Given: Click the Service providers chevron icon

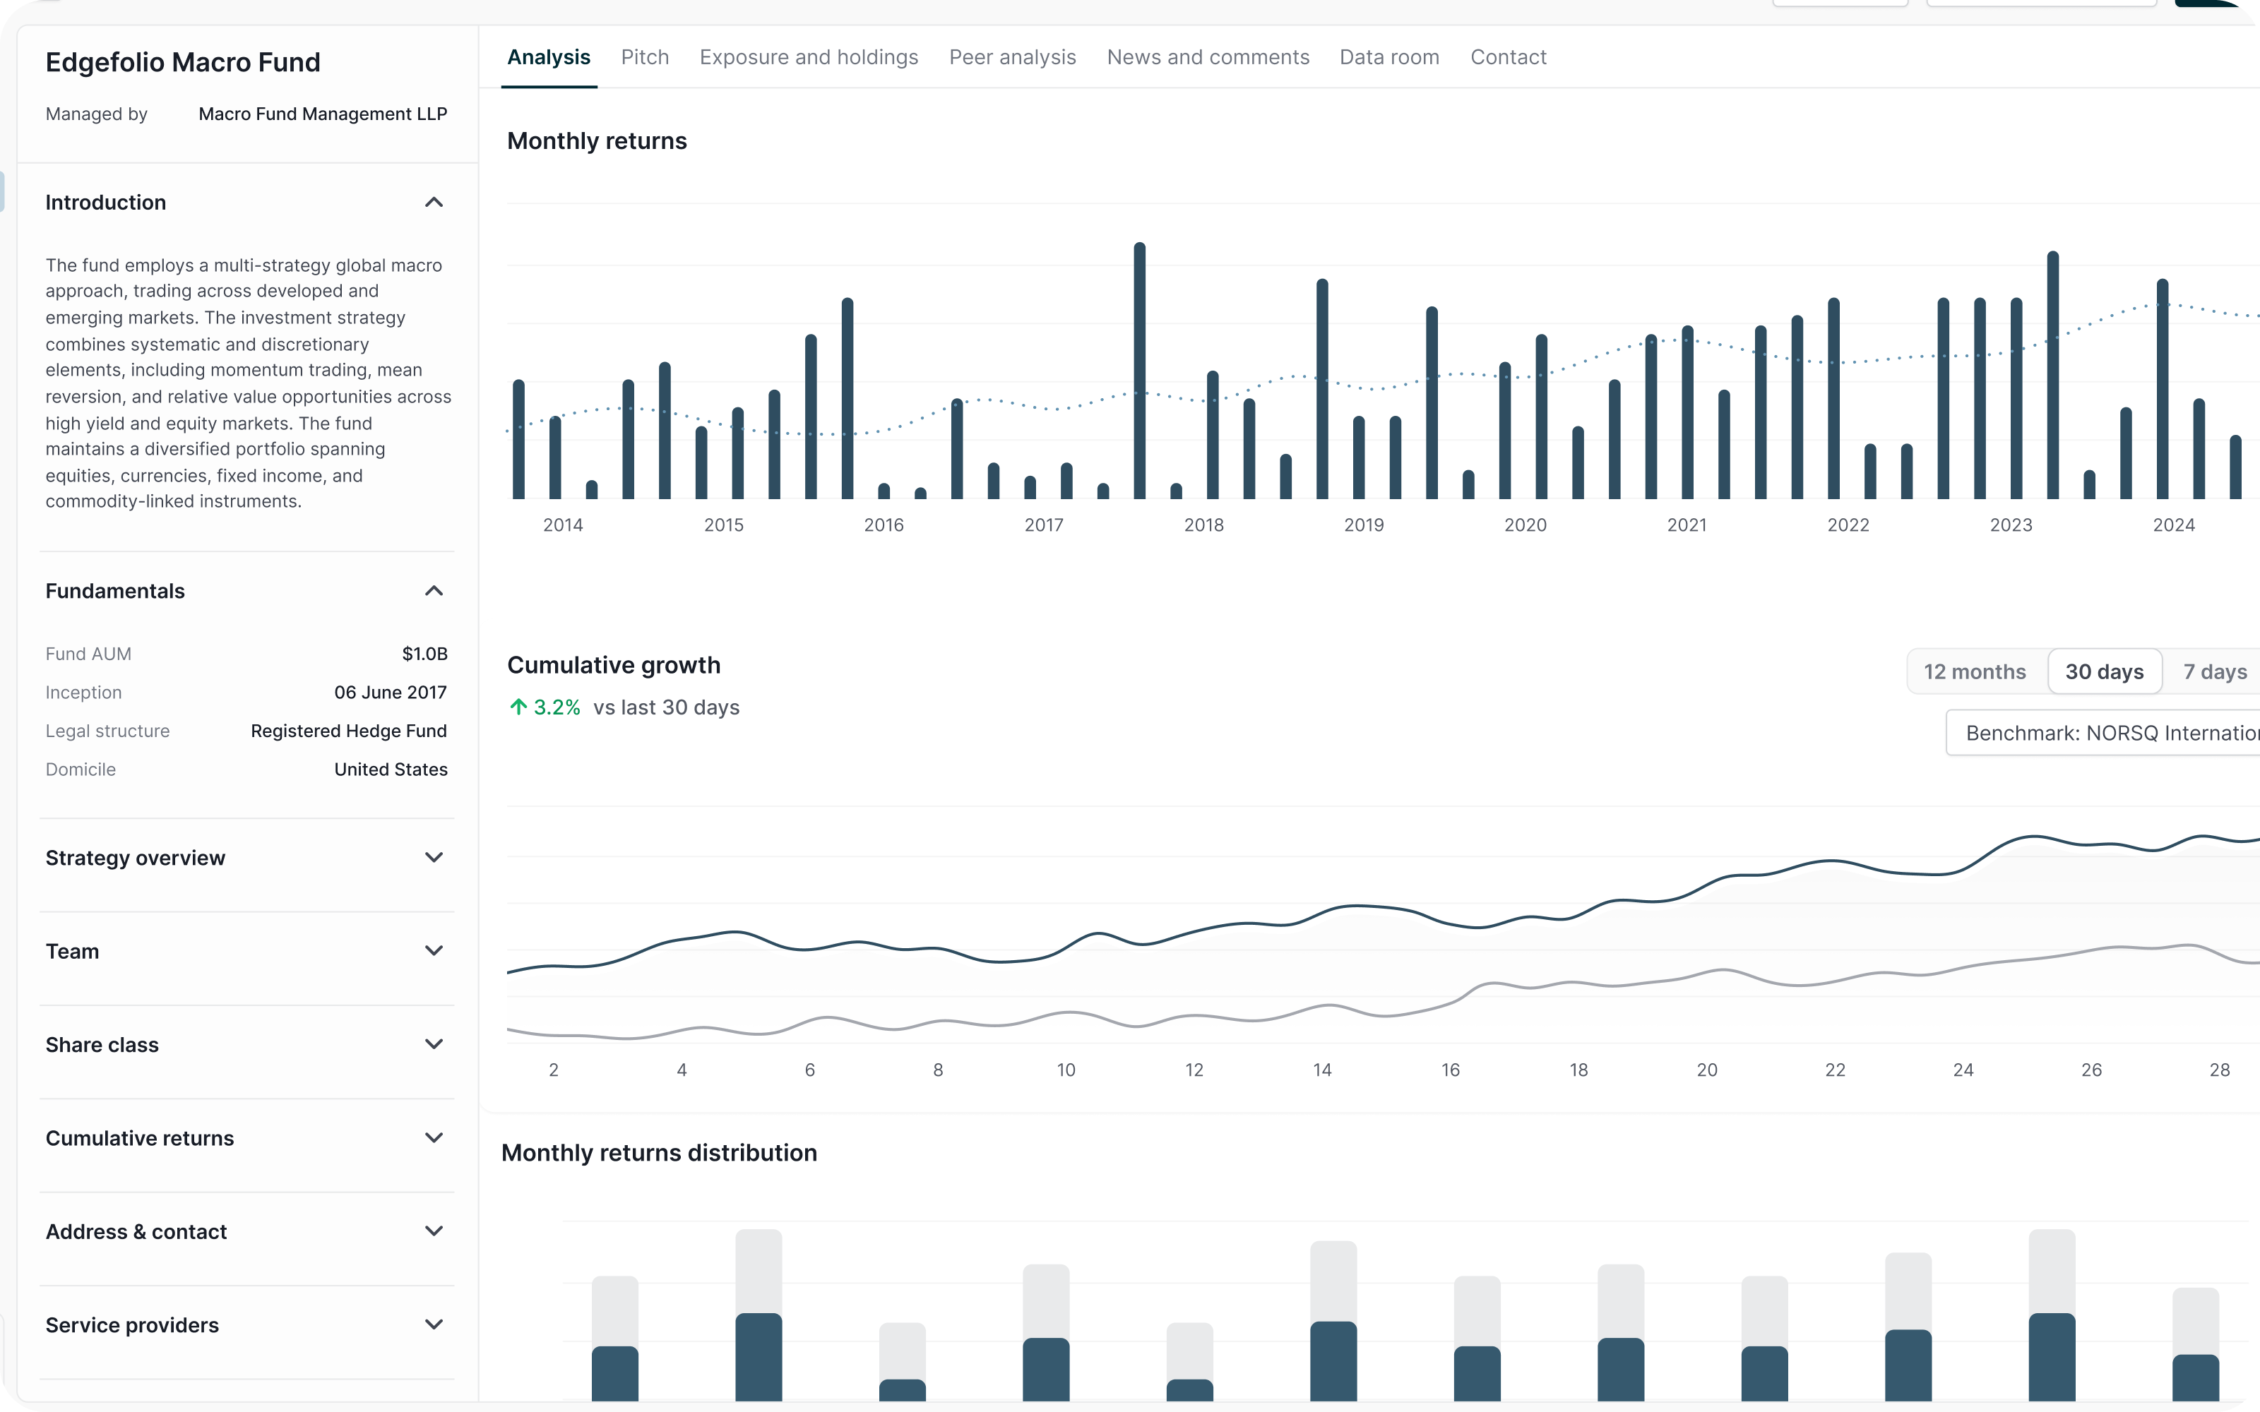Looking at the screenshot, I should click(434, 1324).
